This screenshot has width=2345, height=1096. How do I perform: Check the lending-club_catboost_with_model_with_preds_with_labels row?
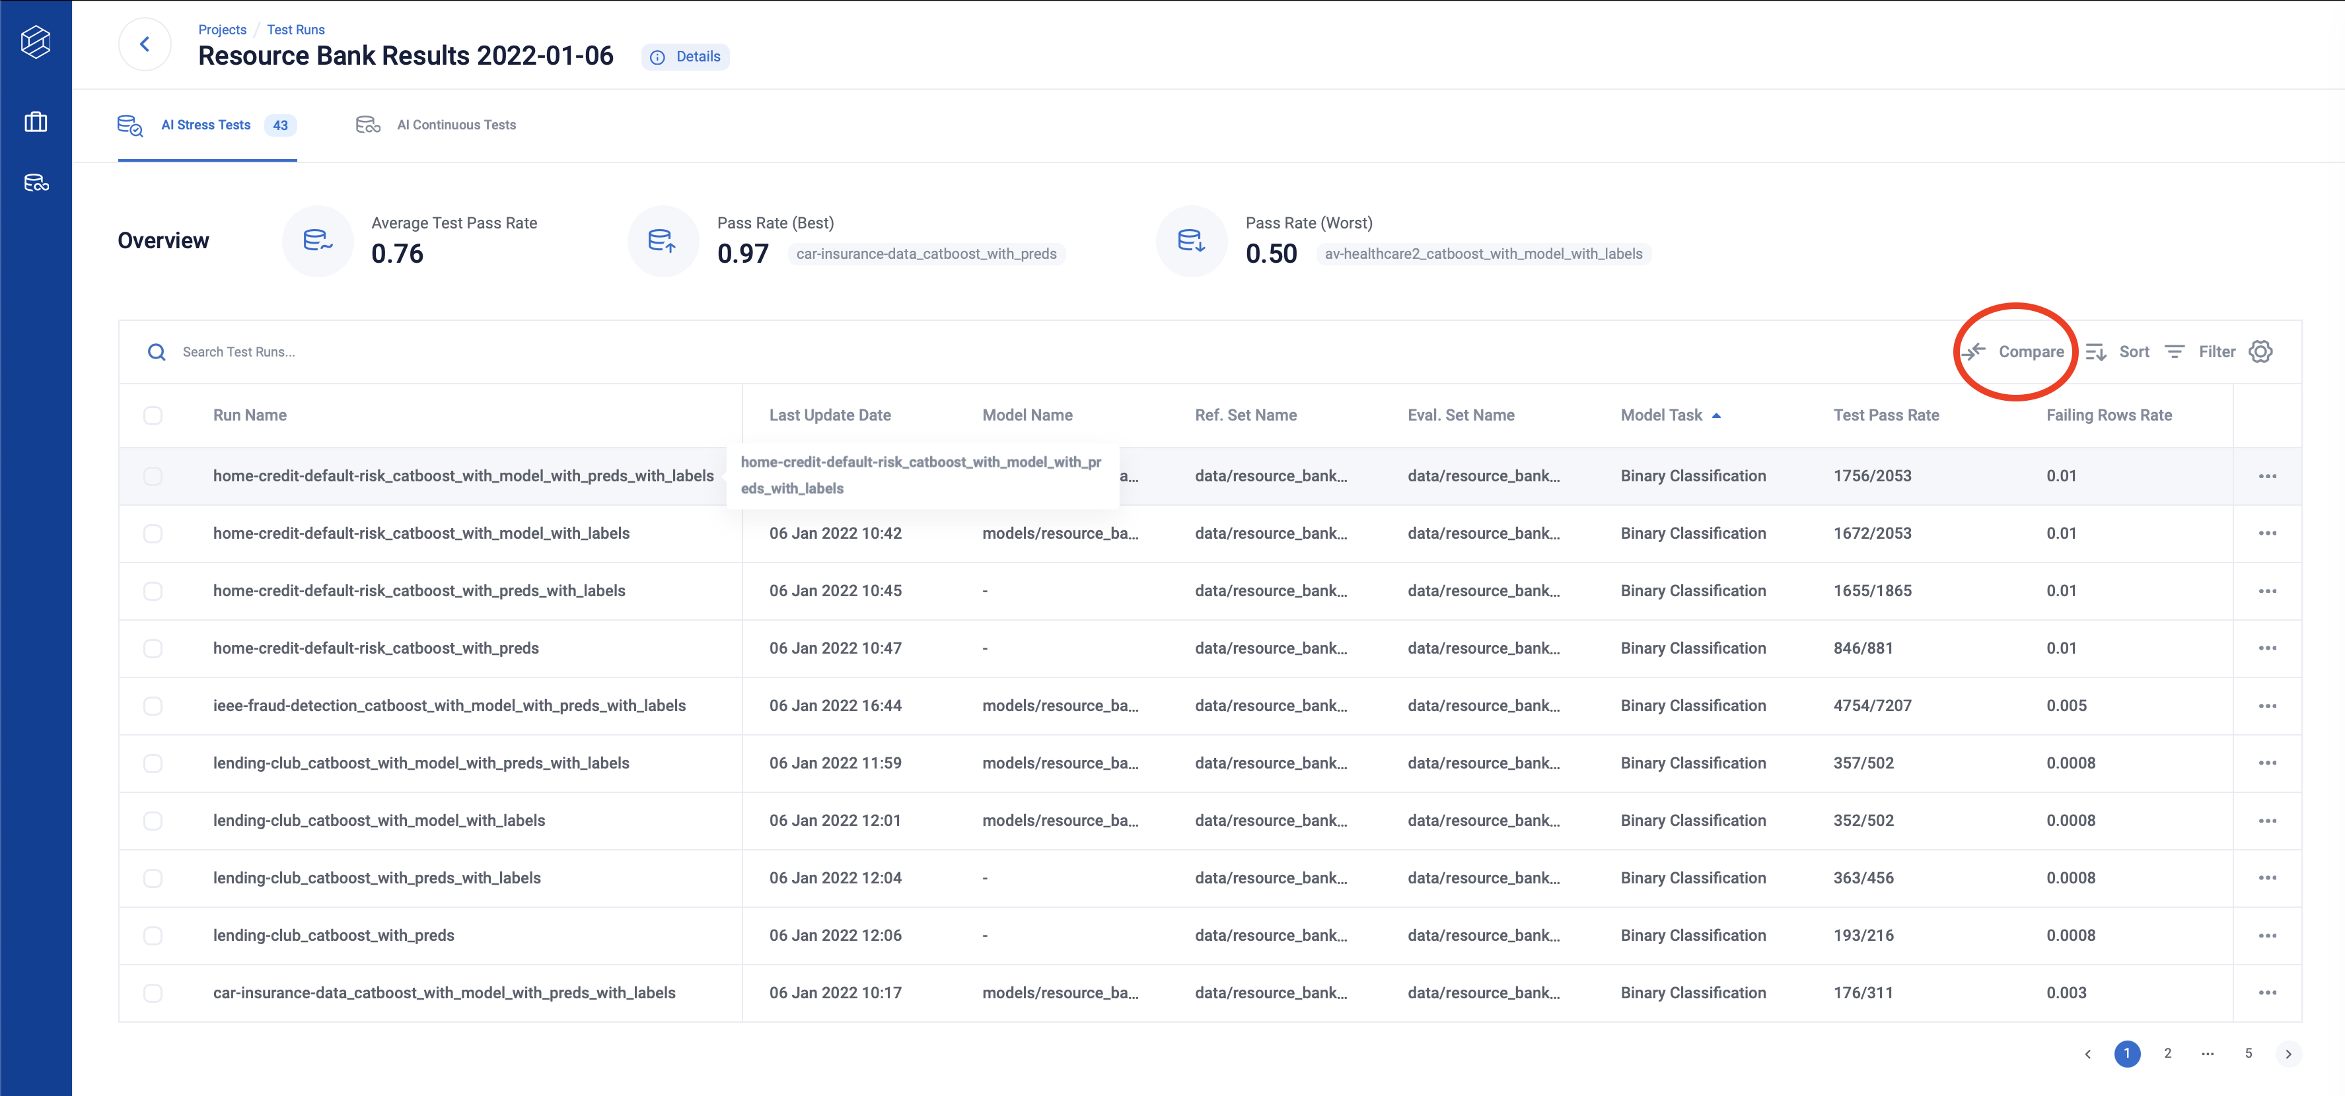click(153, 763)
